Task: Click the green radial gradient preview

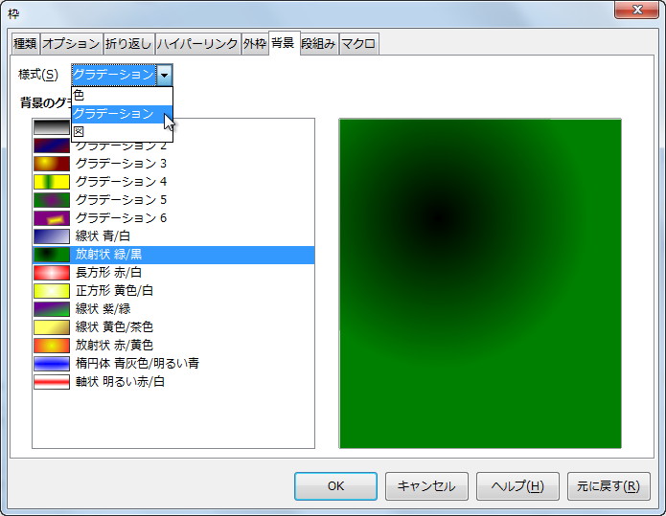Action: pos(480,283)
